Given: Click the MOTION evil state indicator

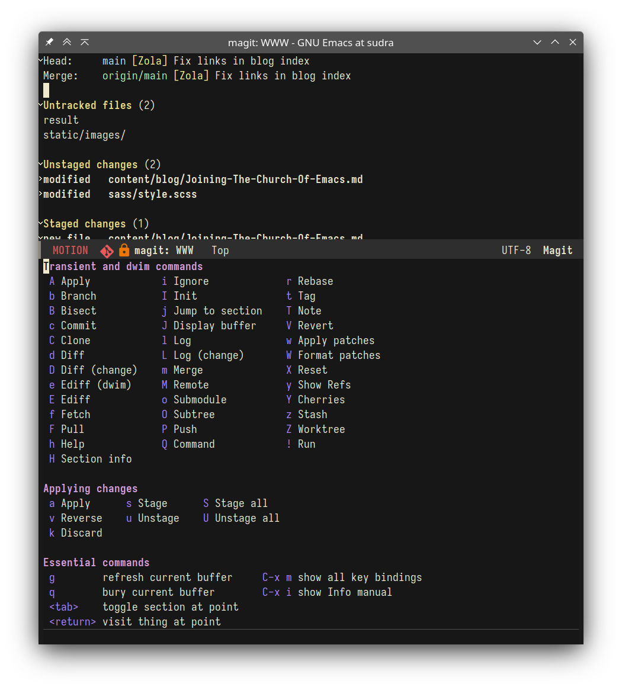Looking at the screenshot, I should point(70,251).
